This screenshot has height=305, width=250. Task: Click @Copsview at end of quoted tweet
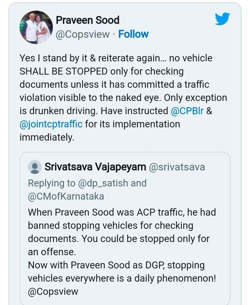tap(53, 291)
